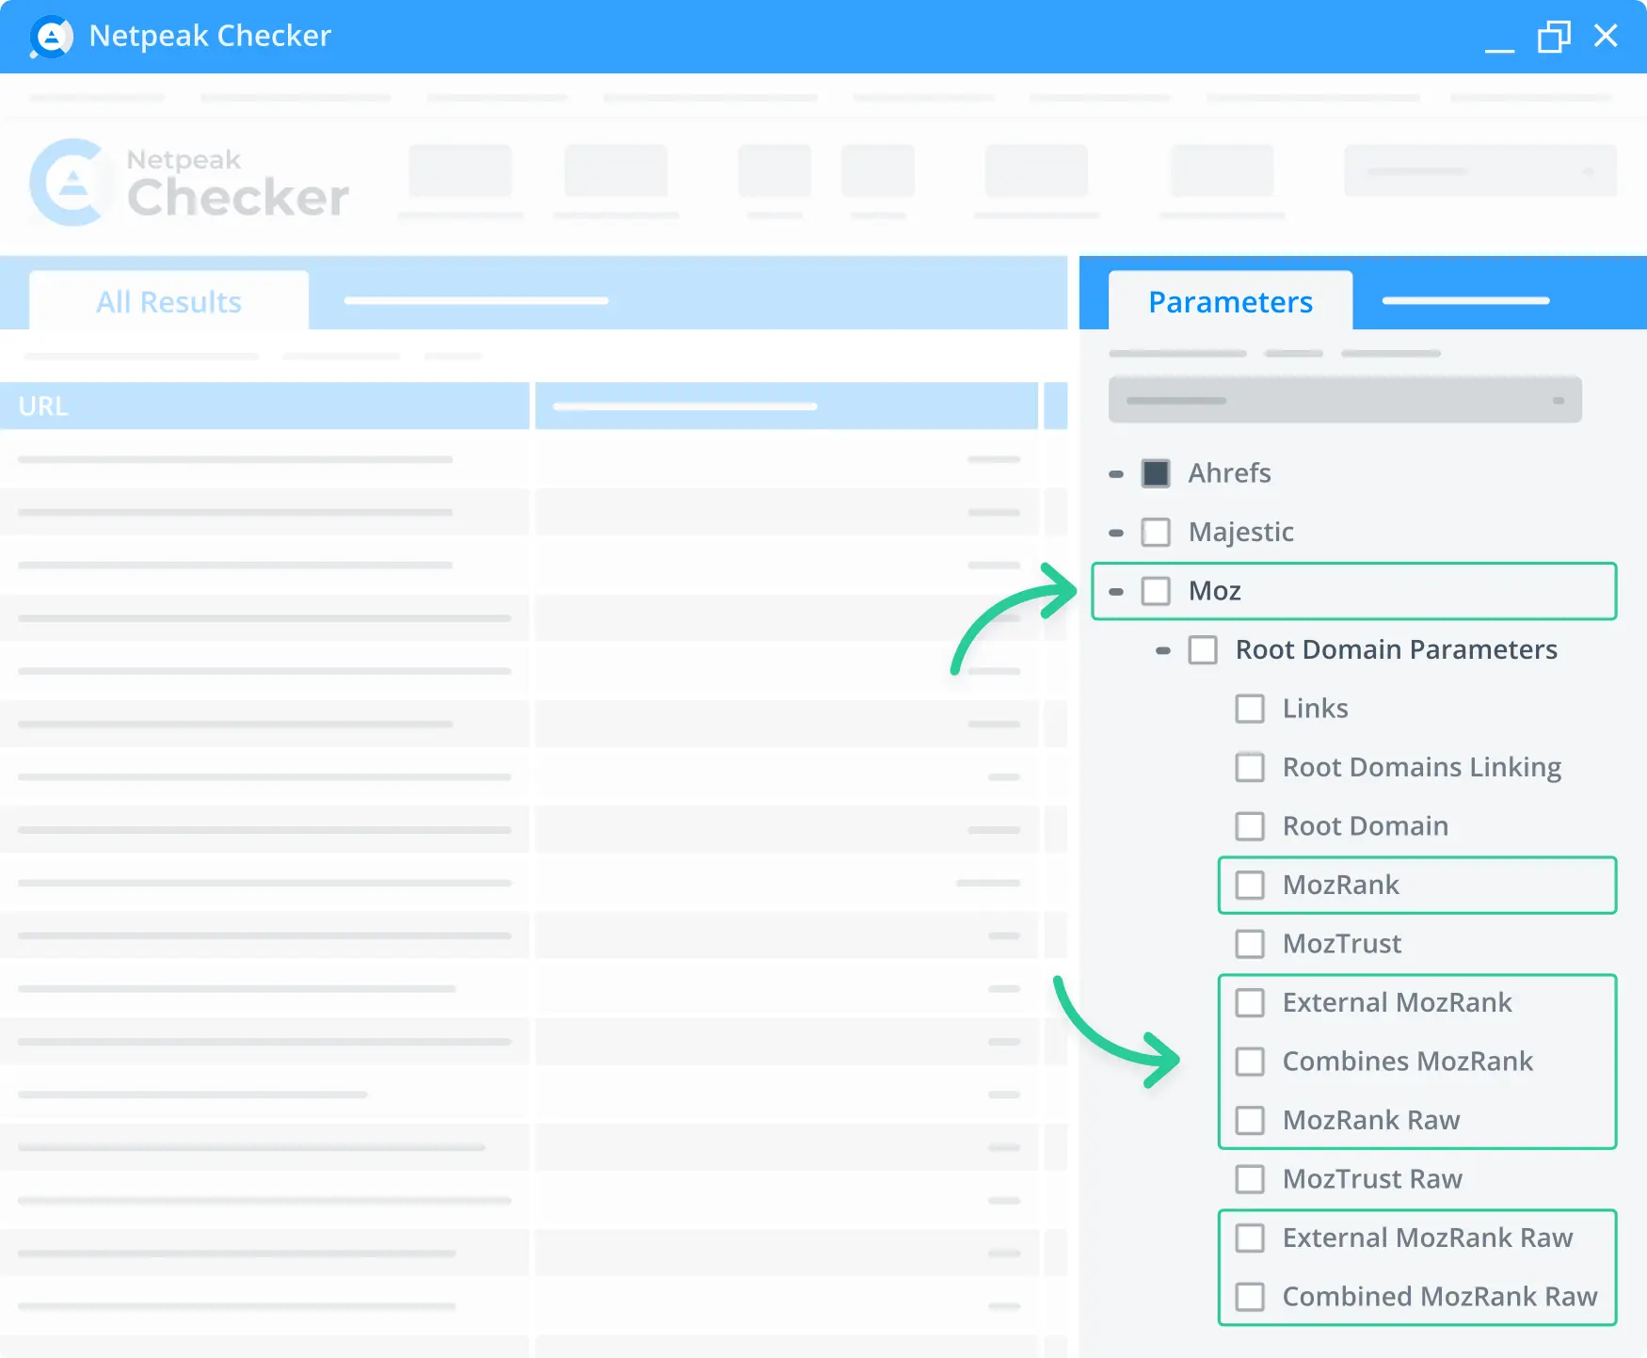
Task: Click the Ahrefs label
Action: pos(1229,473)
